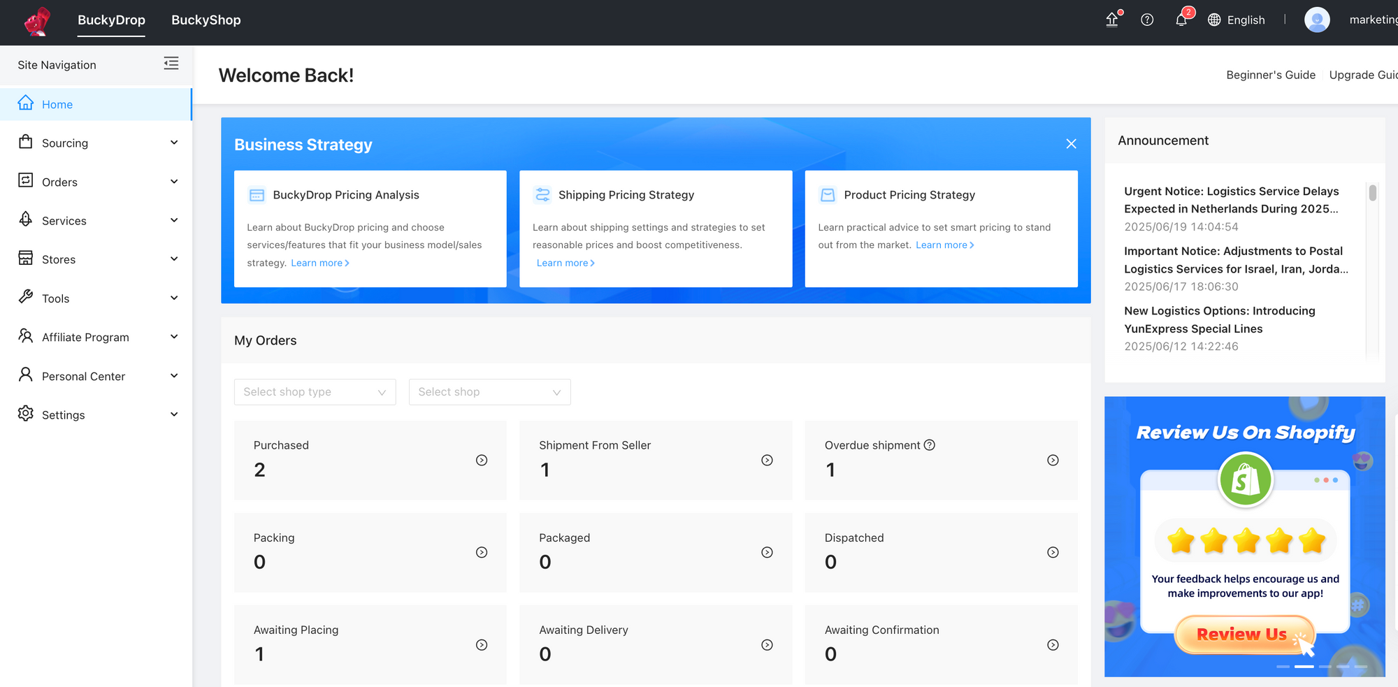Click the Stores shop icon
The image size is (1398, 687).
point(26,258)
